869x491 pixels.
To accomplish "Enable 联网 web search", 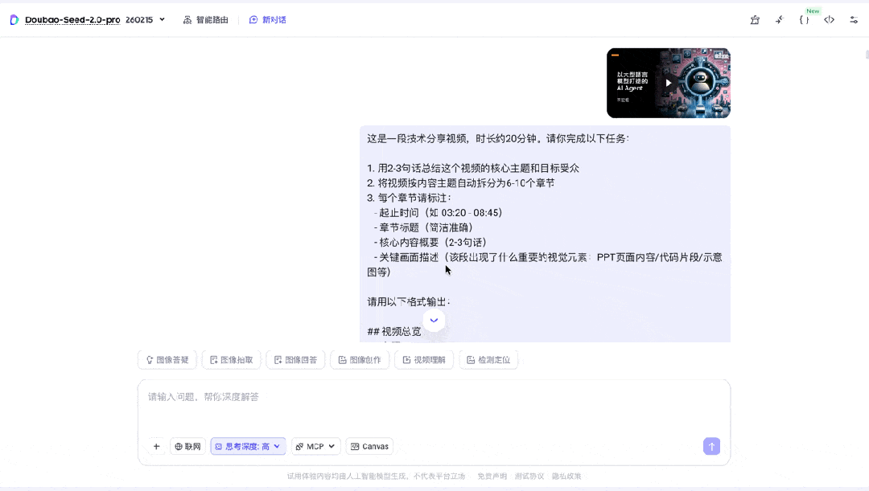I will (187, 446).
